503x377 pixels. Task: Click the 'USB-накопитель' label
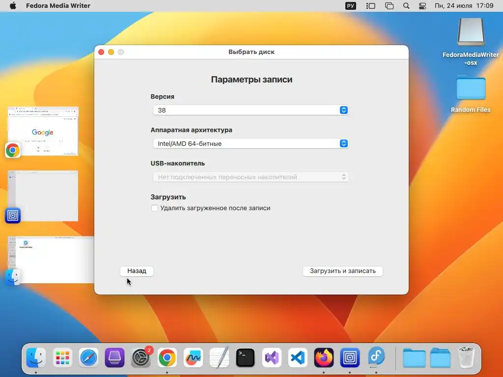click(177, 163)
